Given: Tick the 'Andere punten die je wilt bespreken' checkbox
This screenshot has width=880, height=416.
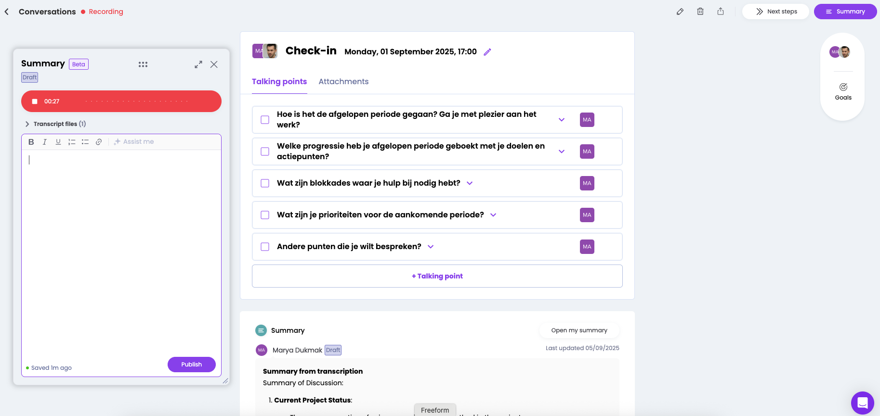Looking at the screenshot, I should click(x=265, y=247).
